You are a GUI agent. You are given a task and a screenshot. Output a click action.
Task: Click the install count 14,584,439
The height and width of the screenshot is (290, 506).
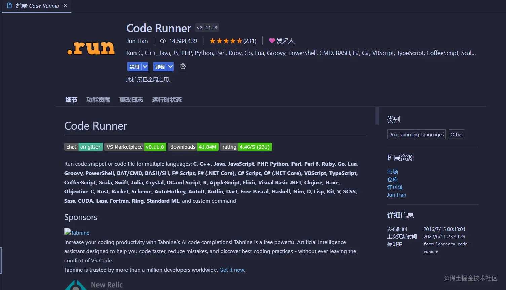(183, 41)
